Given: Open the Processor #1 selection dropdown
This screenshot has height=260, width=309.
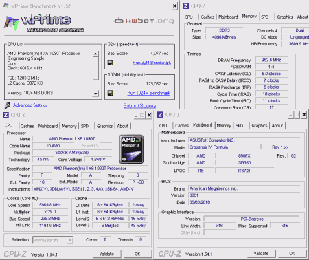Looking at the screenshot, I should (x=53, y=240).
